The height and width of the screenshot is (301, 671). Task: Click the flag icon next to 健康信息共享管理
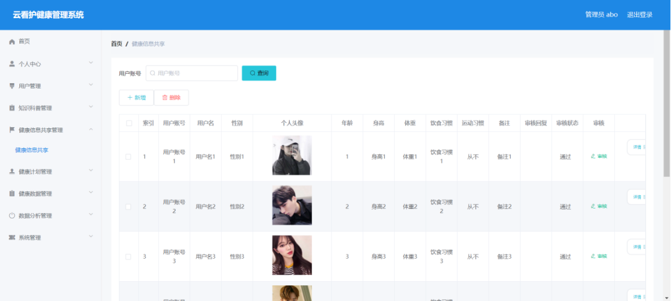click(x=12, y=130)
